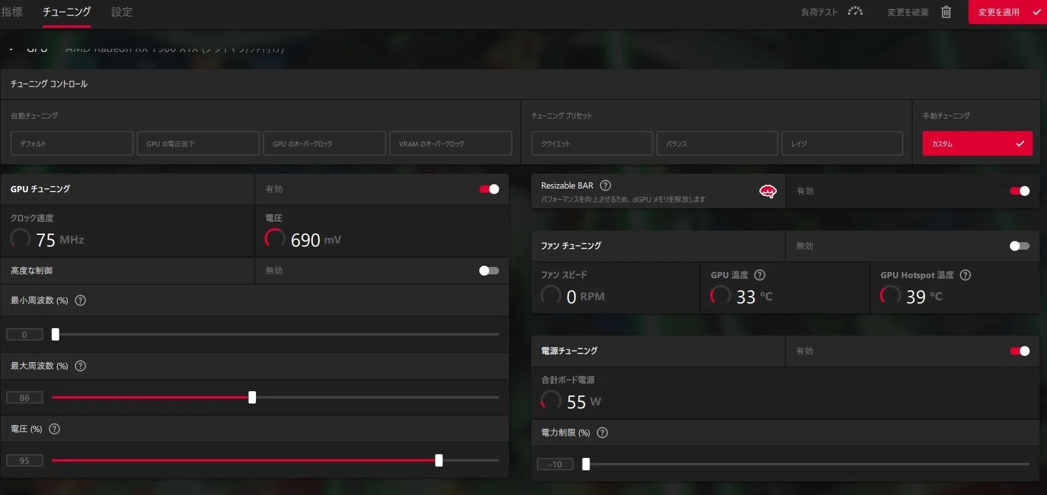Open help icon for 最大周波数 (%)
This screenshot has height=495, width=1047.
80,366
